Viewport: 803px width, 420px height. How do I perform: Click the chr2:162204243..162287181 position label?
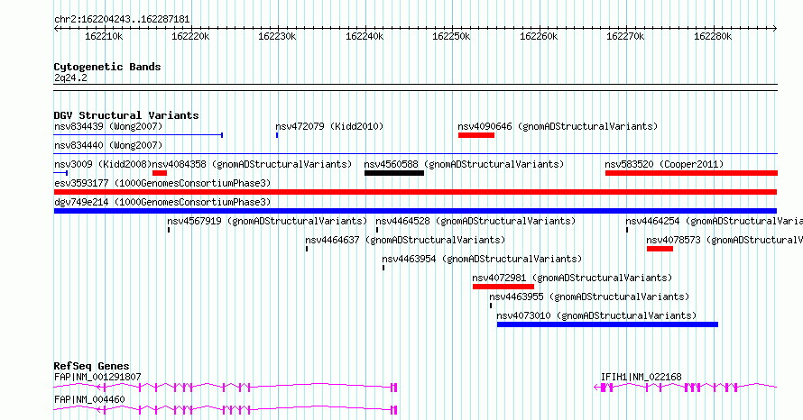[x=122, y=20]
